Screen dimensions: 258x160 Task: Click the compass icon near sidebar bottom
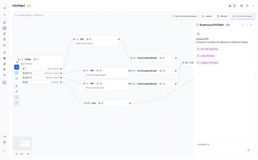pyautogui.click(x=4, y=142)
